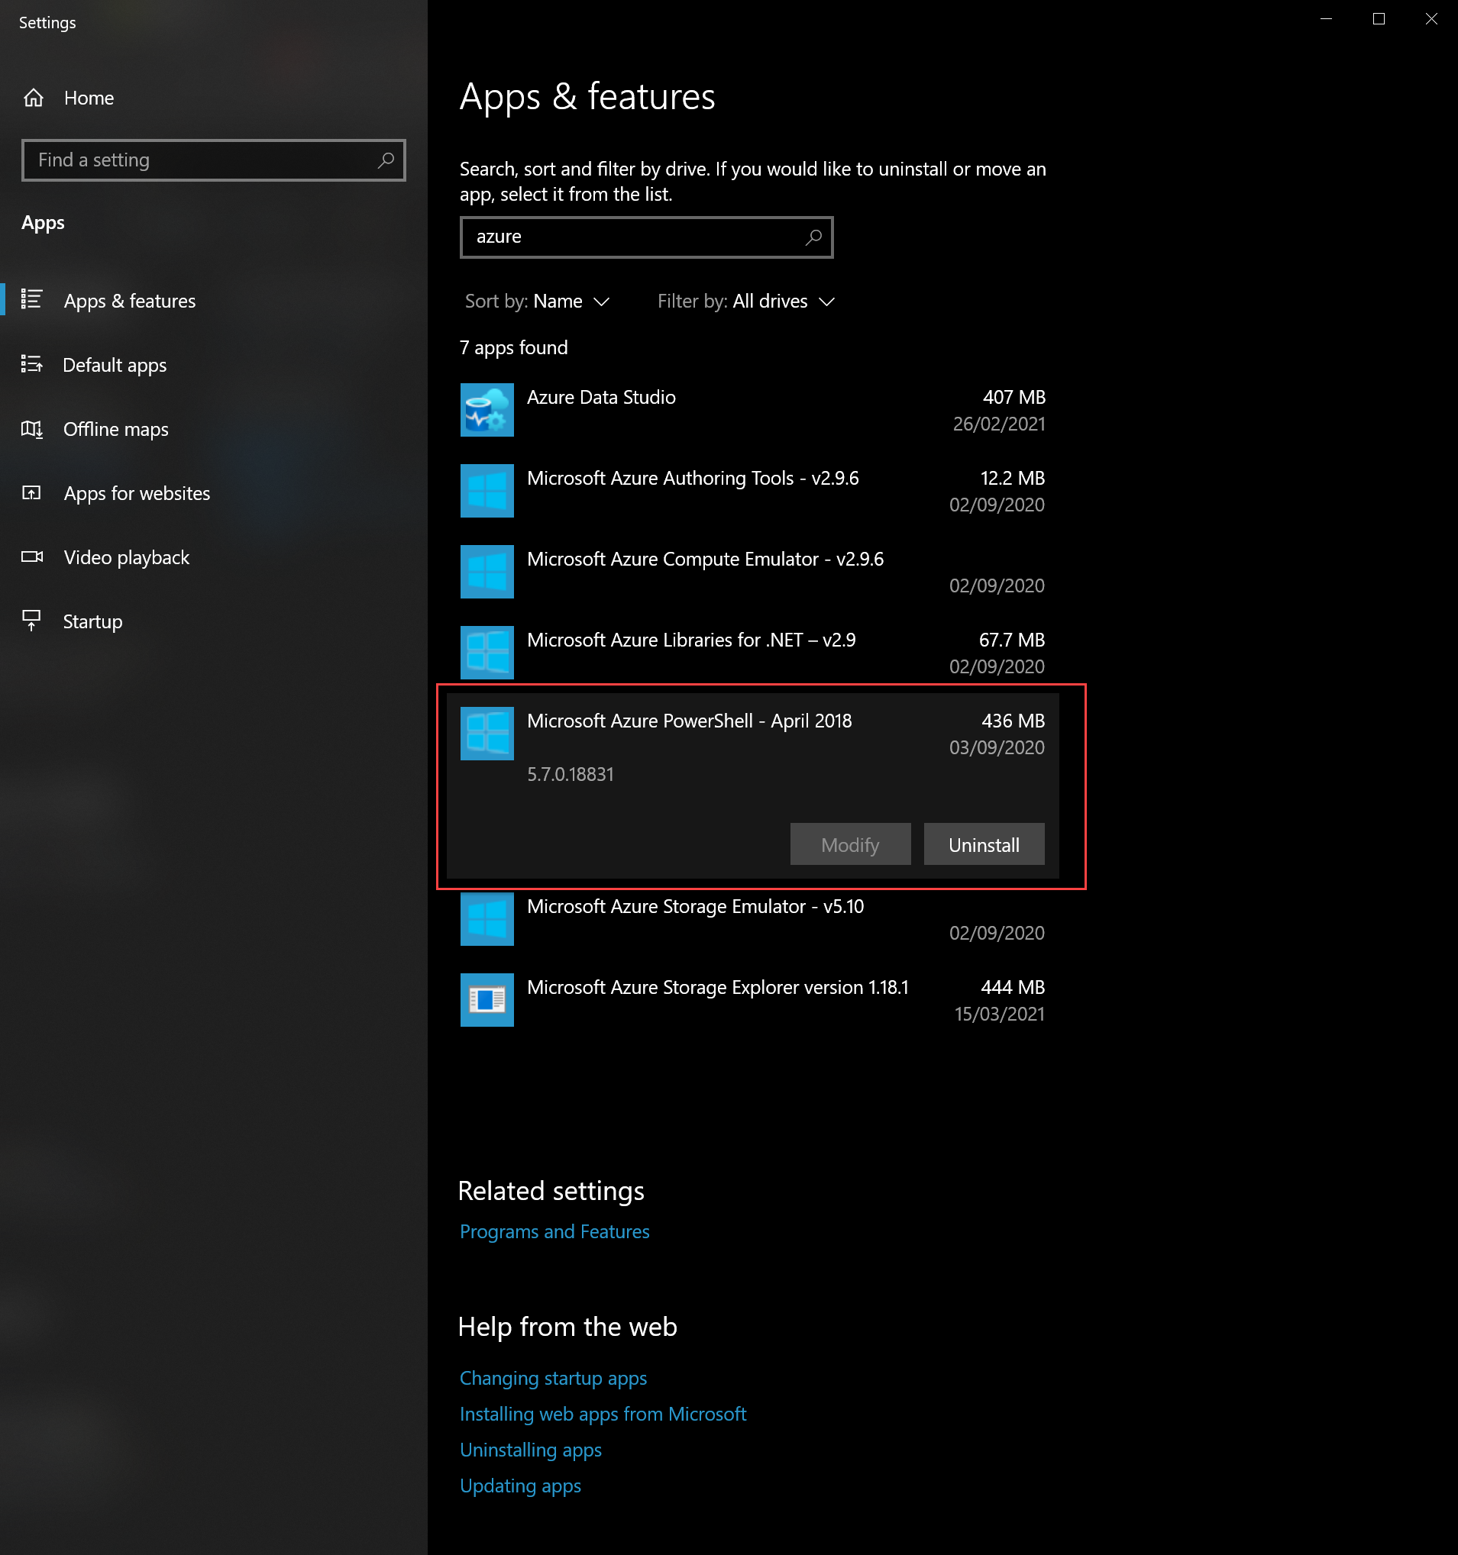Click the 444 MB size value
Screen dimensions: 1458x1555
click(1013, 987)
